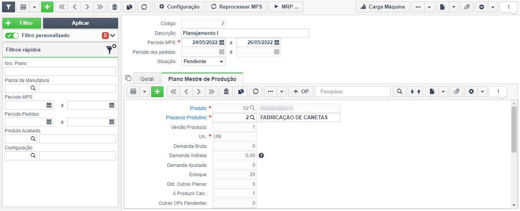This screenshot has height=211, width=520.
Task: Refresh with top toolbar reload icon
Action: tap(144, 7)
